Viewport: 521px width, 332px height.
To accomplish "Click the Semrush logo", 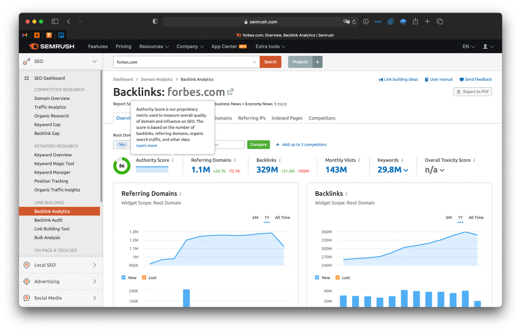I will pyautogui.click(x=51, y=46).
